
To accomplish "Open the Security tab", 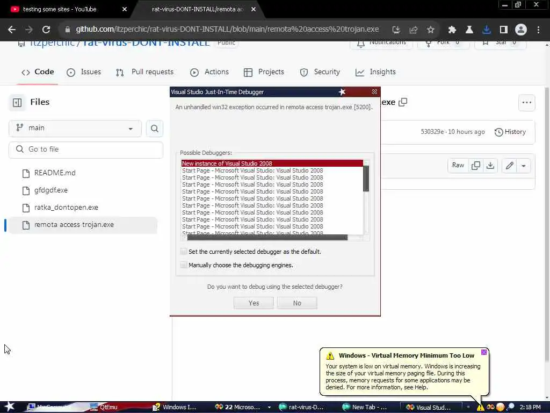I will point(320,72).
